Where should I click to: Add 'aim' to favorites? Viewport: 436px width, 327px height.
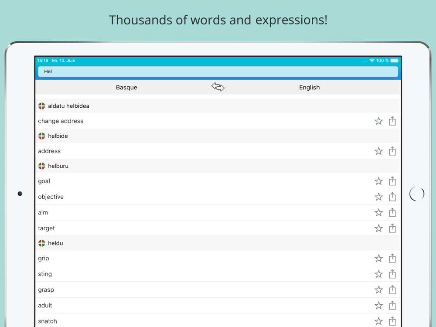[x=378, y=212]
